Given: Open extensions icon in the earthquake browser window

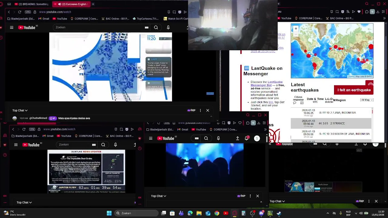Looking at the screenshot, I should [367, 12].
